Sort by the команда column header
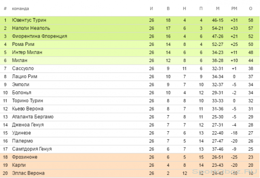260x178 pixels. click(x=20, y=9)
